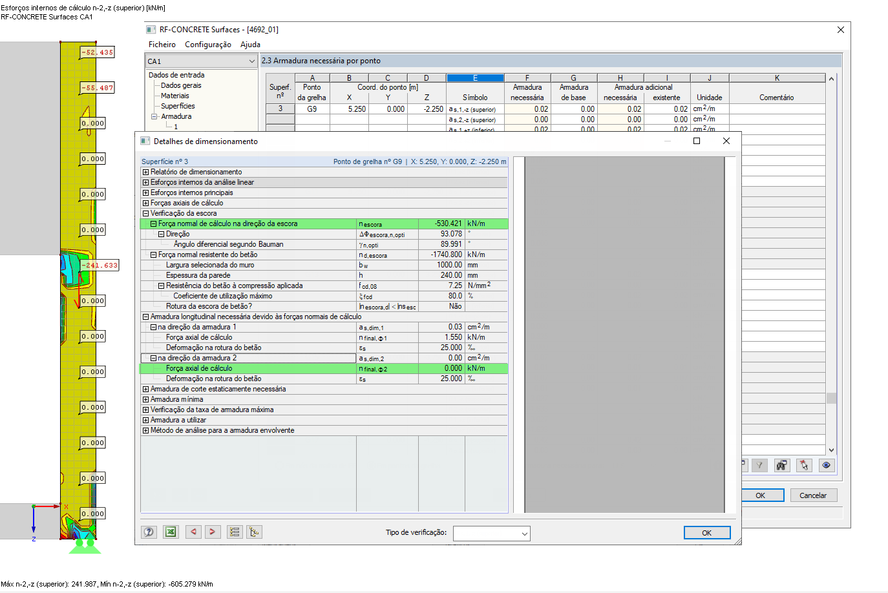Screen dimensions: 888x593
Task: Expand Forças axiais de cálculo
Action: click(x=145, y=203)
